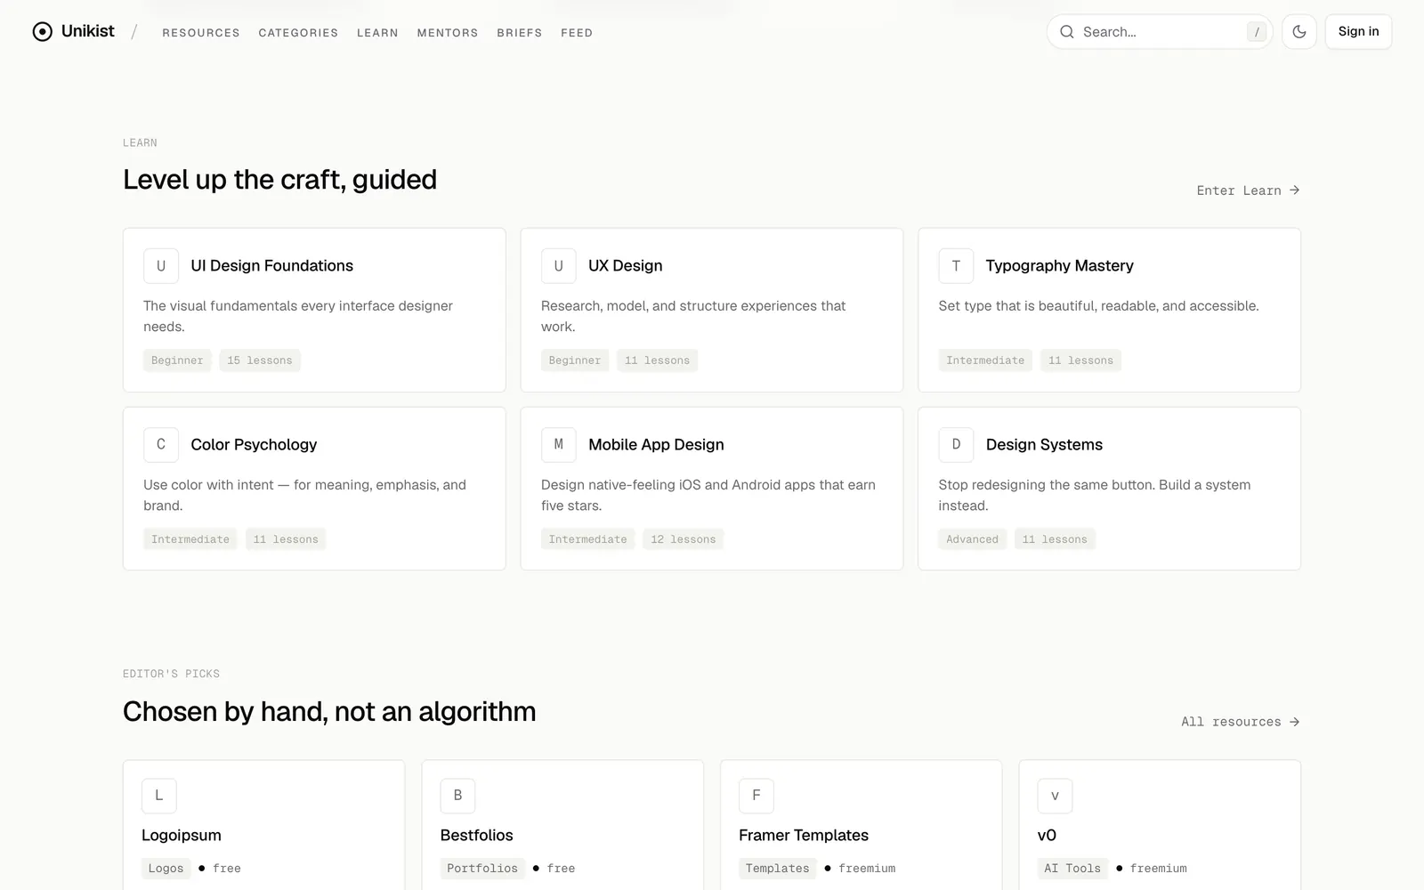The width and height of the screenshot is (1424, 890).
Task: Click the slash shortcut badge in search
Action: click(x=1257, y=32)
